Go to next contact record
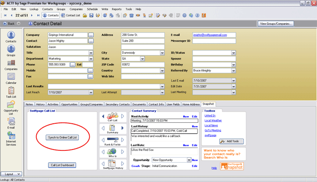This screenshot has width=317, height=182. [32, 15]
